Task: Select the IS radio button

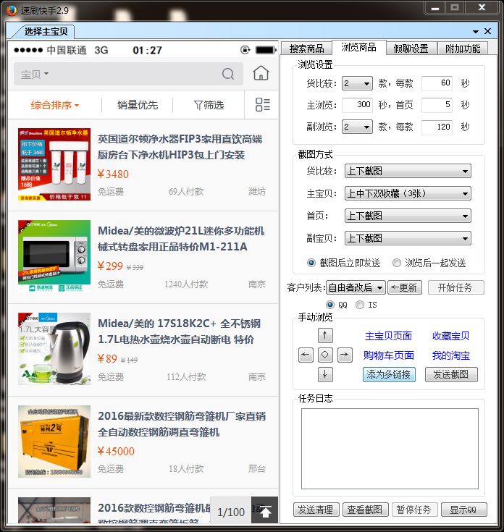Action: point(360,305)
